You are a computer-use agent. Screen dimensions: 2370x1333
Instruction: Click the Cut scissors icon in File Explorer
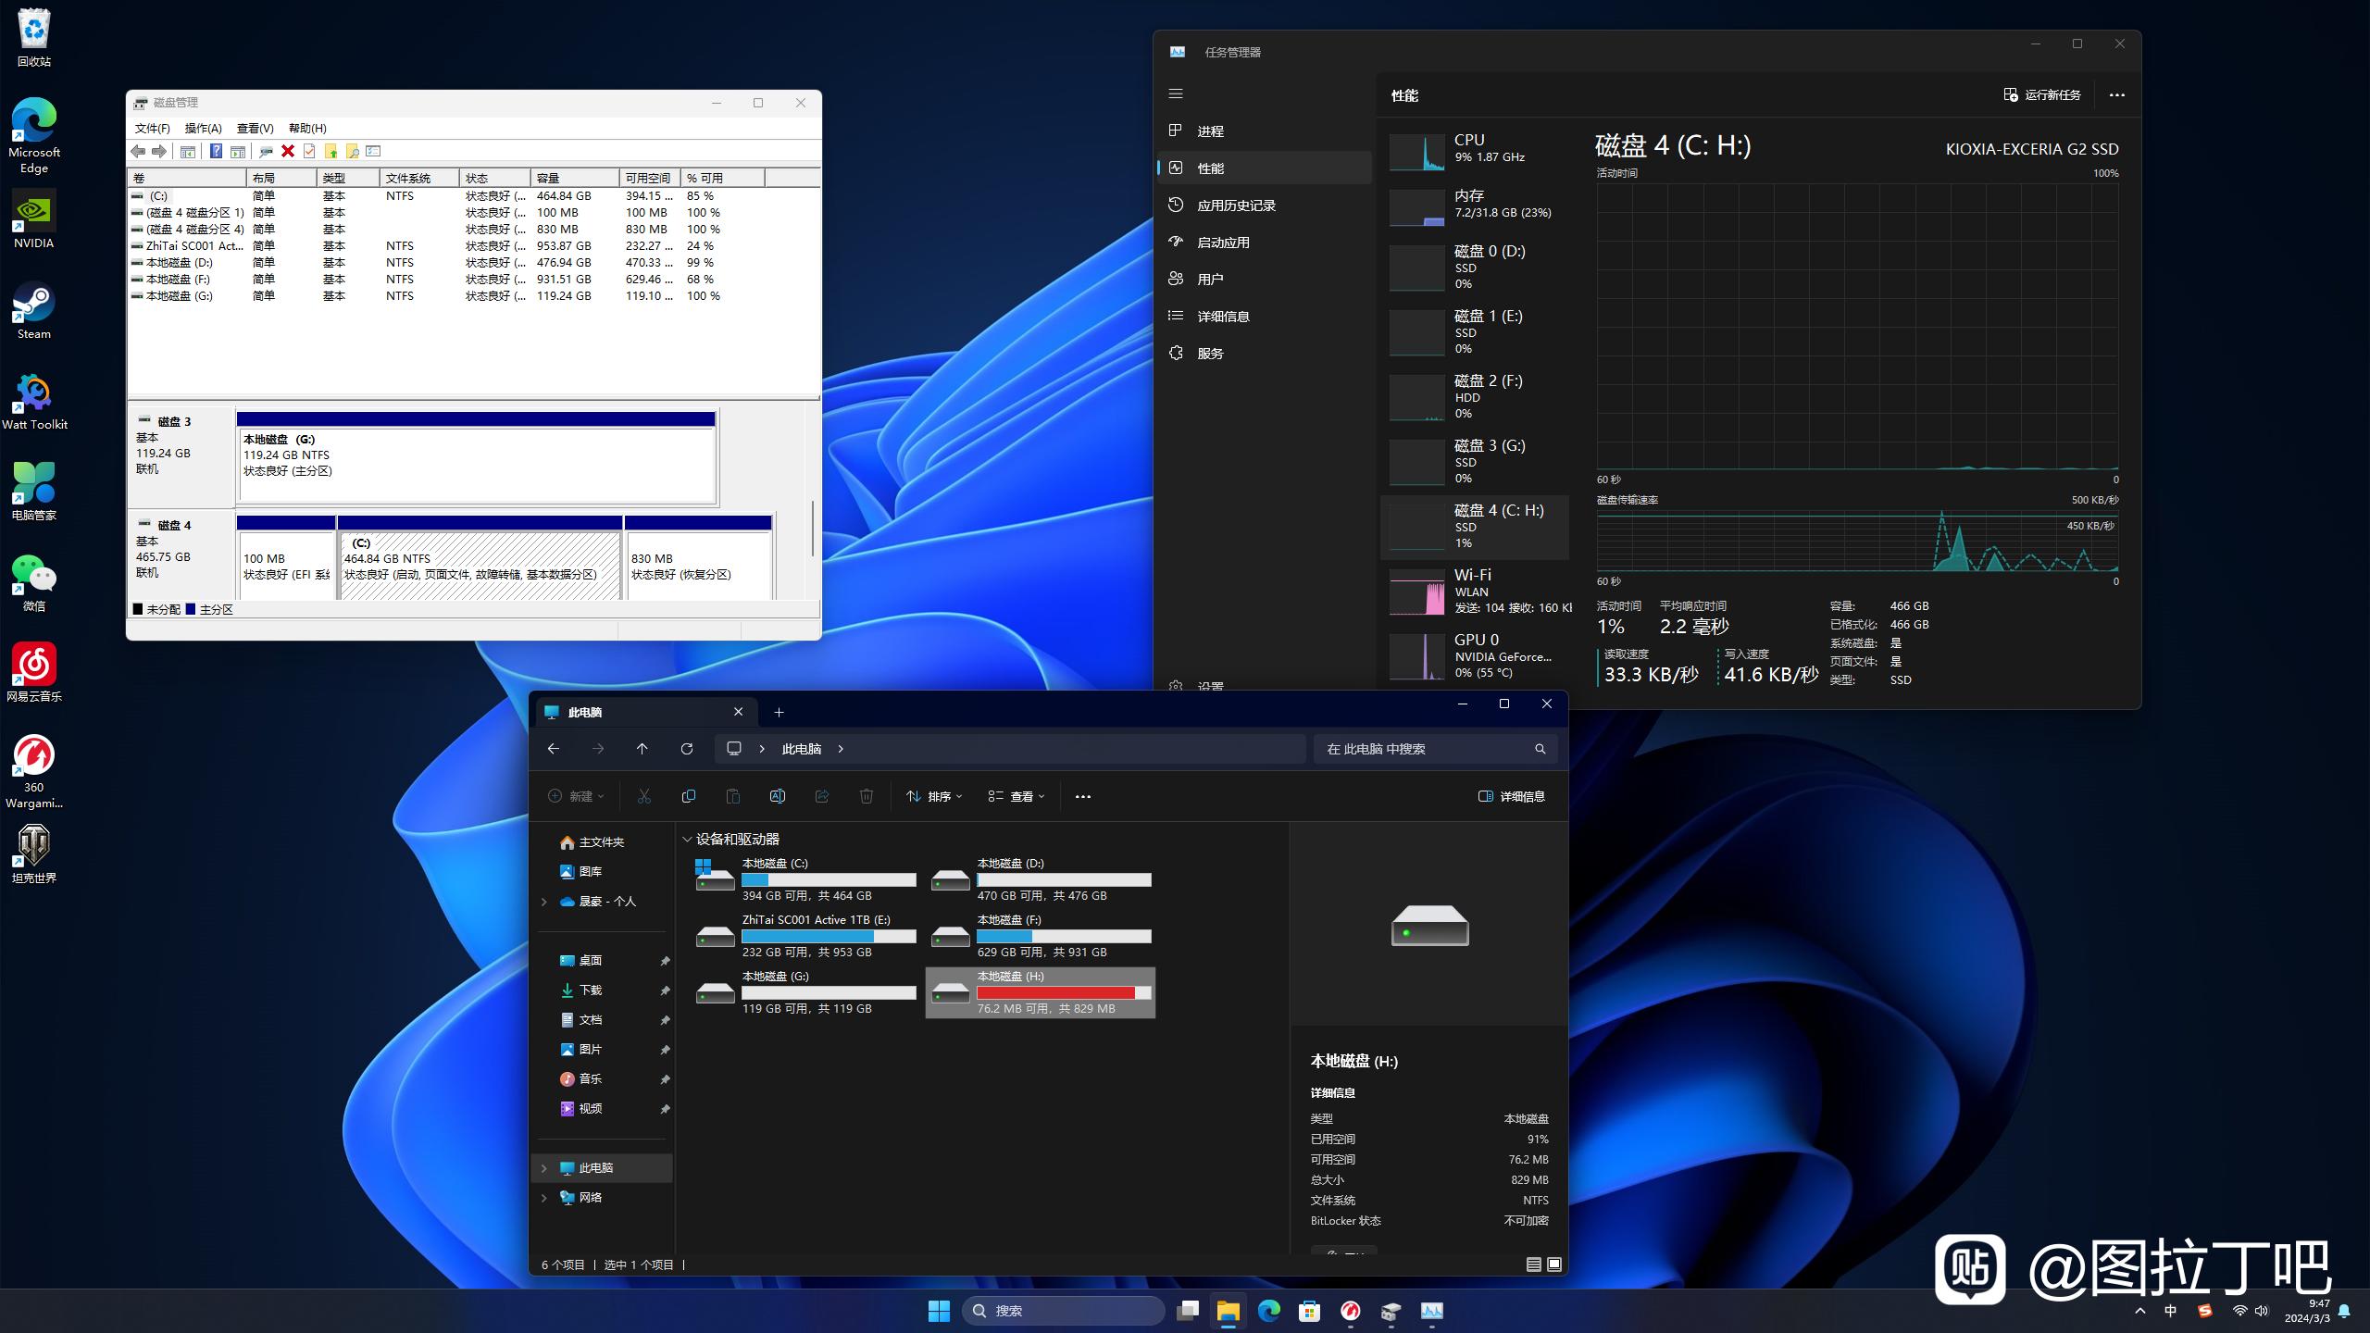[x=644, y=796]
